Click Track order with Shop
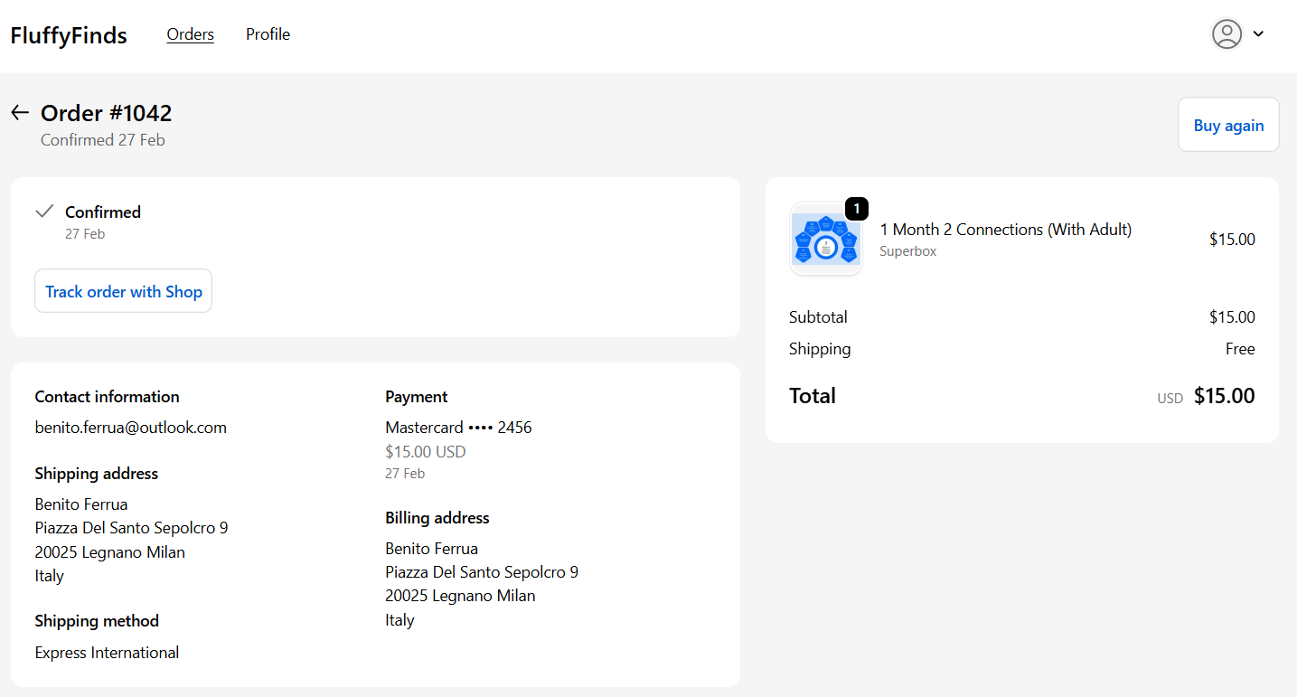The image size is (1297, 697). pyautogui.click(x=124, y=291)
